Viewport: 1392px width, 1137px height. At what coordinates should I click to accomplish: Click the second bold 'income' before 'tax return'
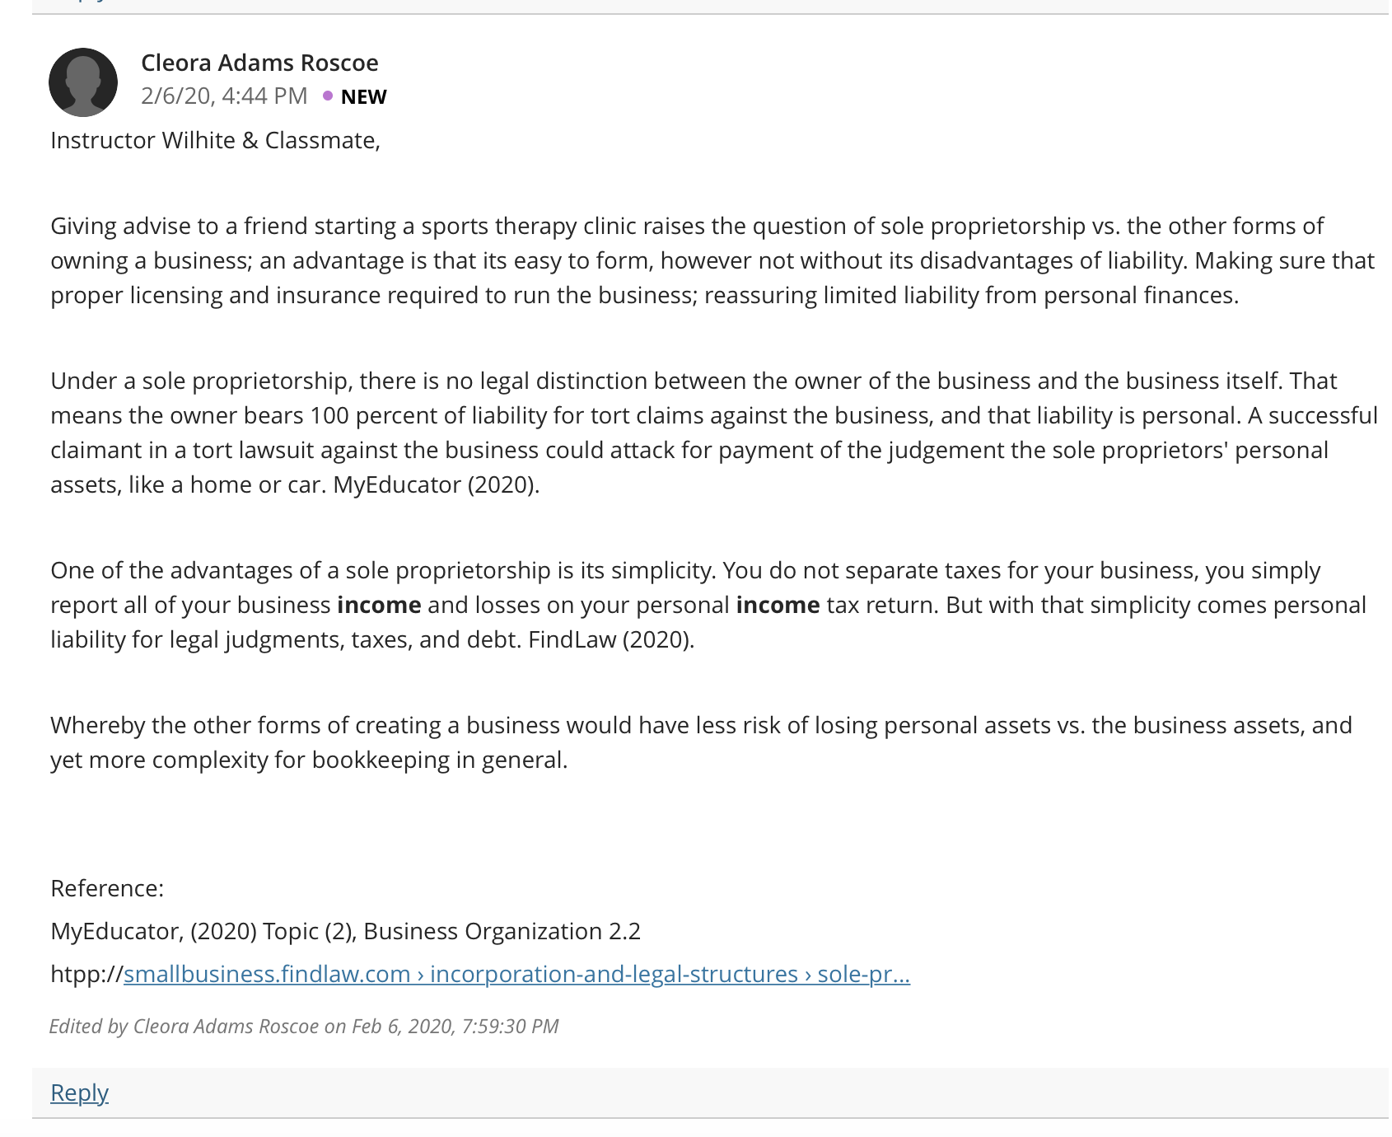(x=778, y=605)
